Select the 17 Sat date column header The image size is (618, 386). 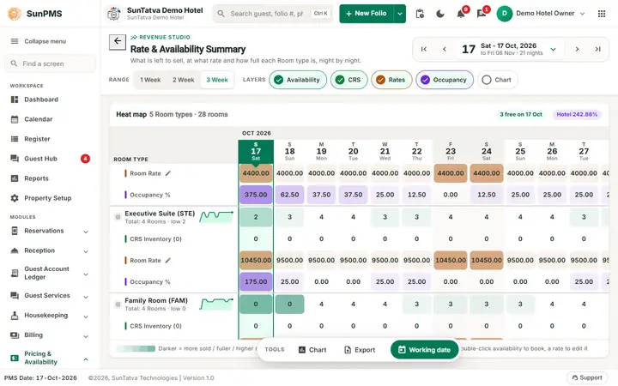pyautogui.click(x=256, y=152)
